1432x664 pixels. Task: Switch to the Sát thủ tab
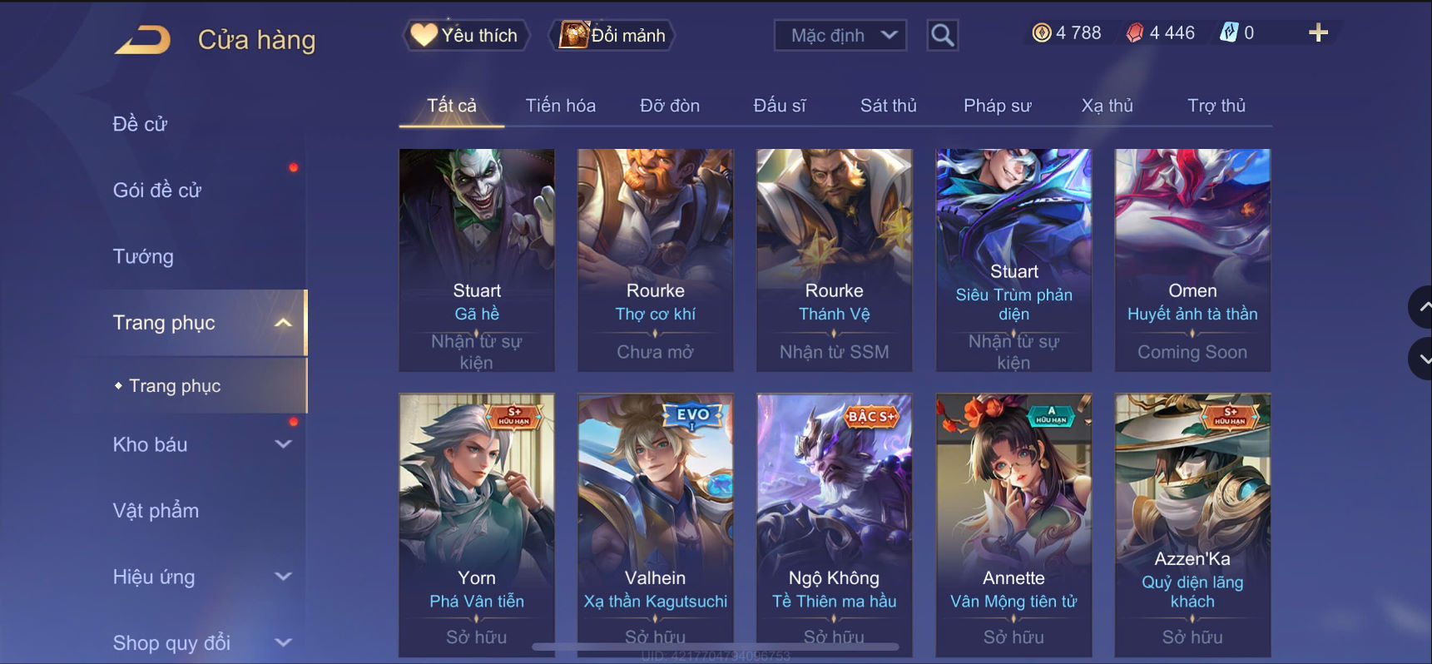click(888, 106)
